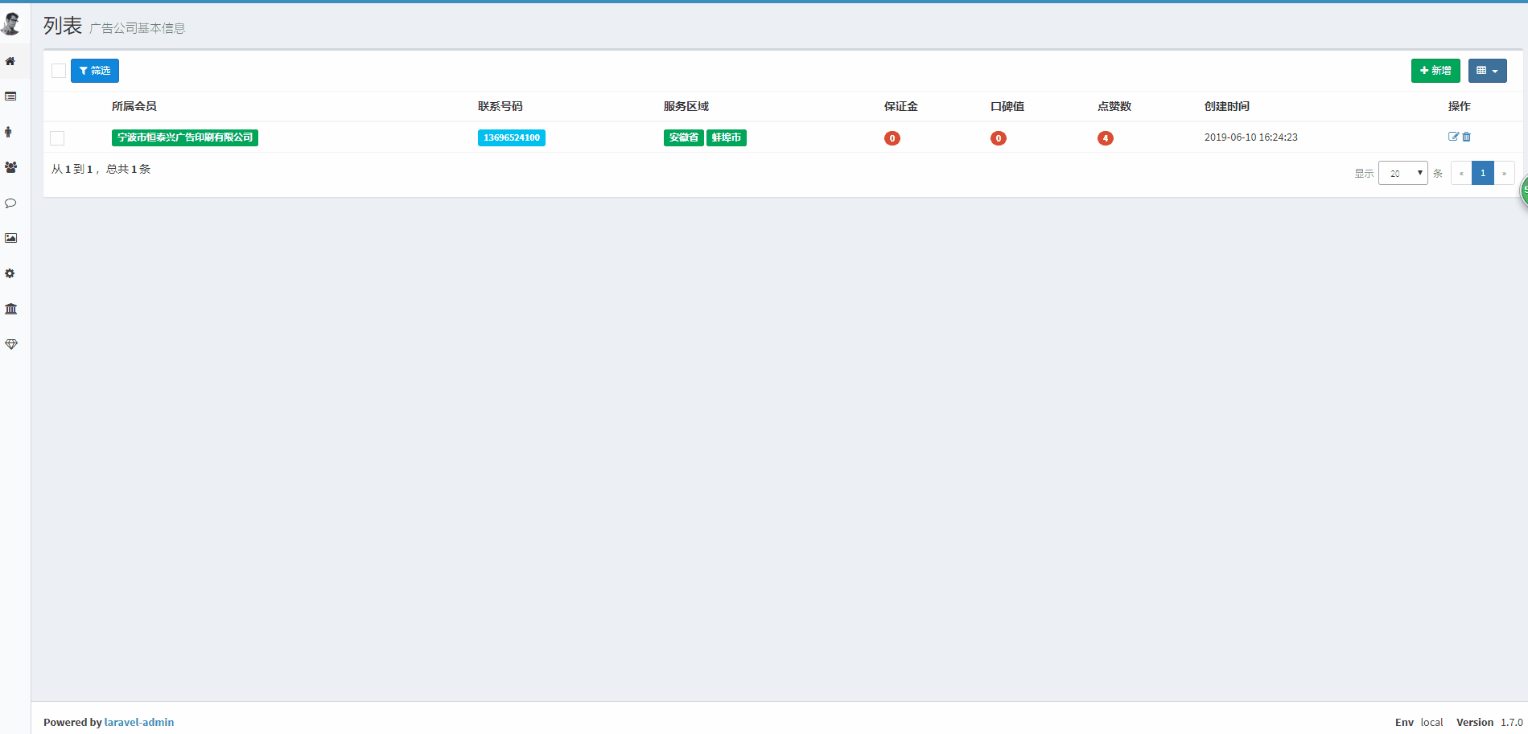Viewport: 1528px width, 734px height.
Task: Click the avatar image at top left
Action: [10, 24]
